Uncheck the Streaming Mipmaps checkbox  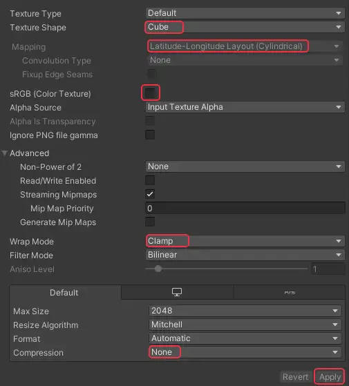pos(150,194)
